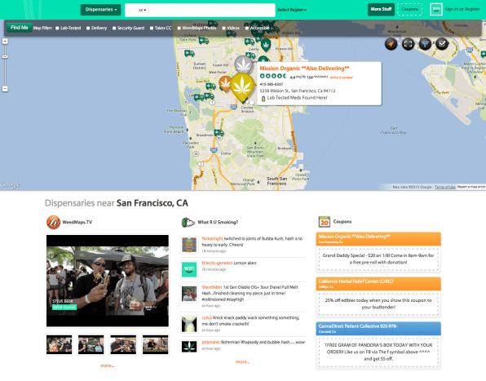The image size is (486, 381).
Task: Zoom in using the map plus button
Action: [x=5, y=41]
